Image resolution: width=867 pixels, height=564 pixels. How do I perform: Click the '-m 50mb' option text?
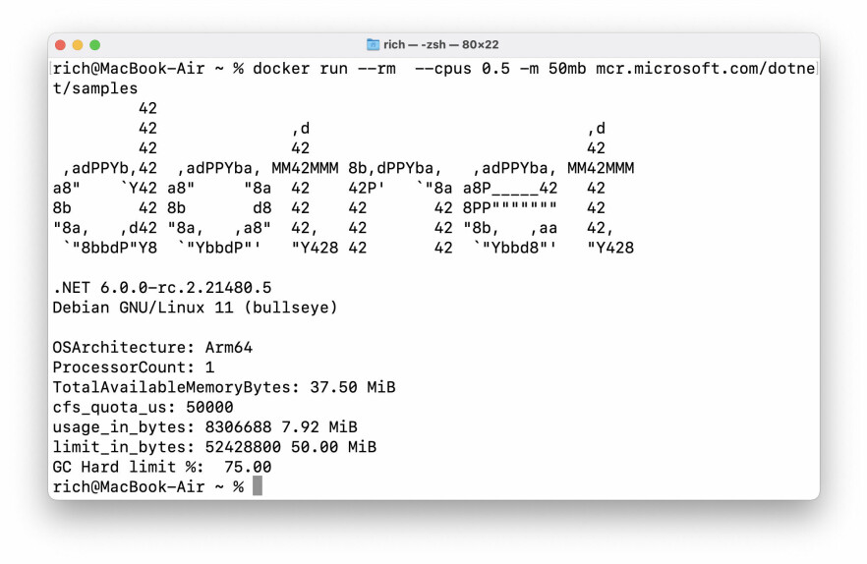[x=552, y=69]
